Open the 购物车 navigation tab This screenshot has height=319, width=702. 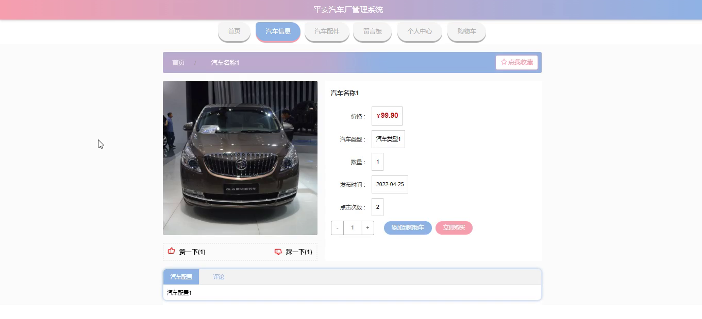[466, 31]
